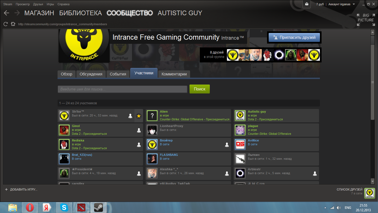Open Opera from the taskbar
Image resolution: width=378 pixels, height=213 pixels.
pos(30,207)
